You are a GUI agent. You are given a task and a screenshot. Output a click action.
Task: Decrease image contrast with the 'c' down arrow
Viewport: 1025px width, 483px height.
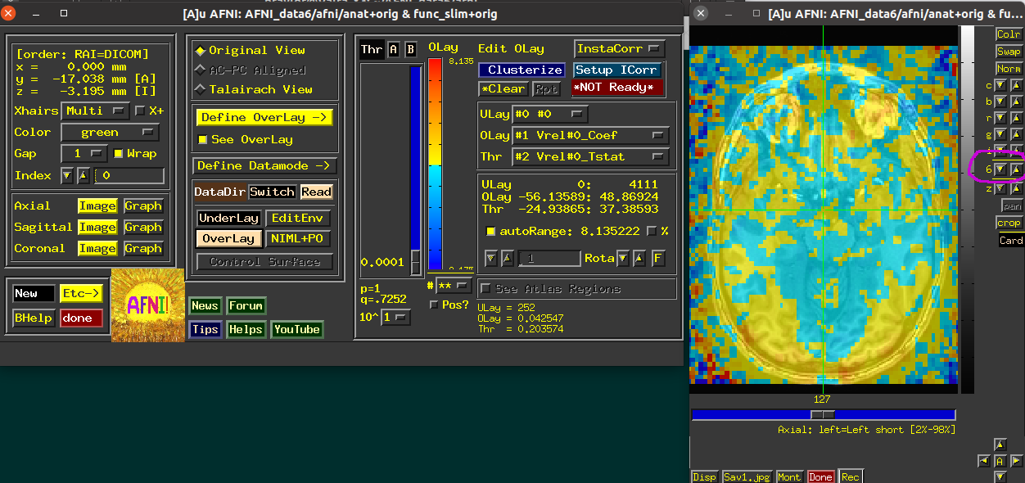1000,85
